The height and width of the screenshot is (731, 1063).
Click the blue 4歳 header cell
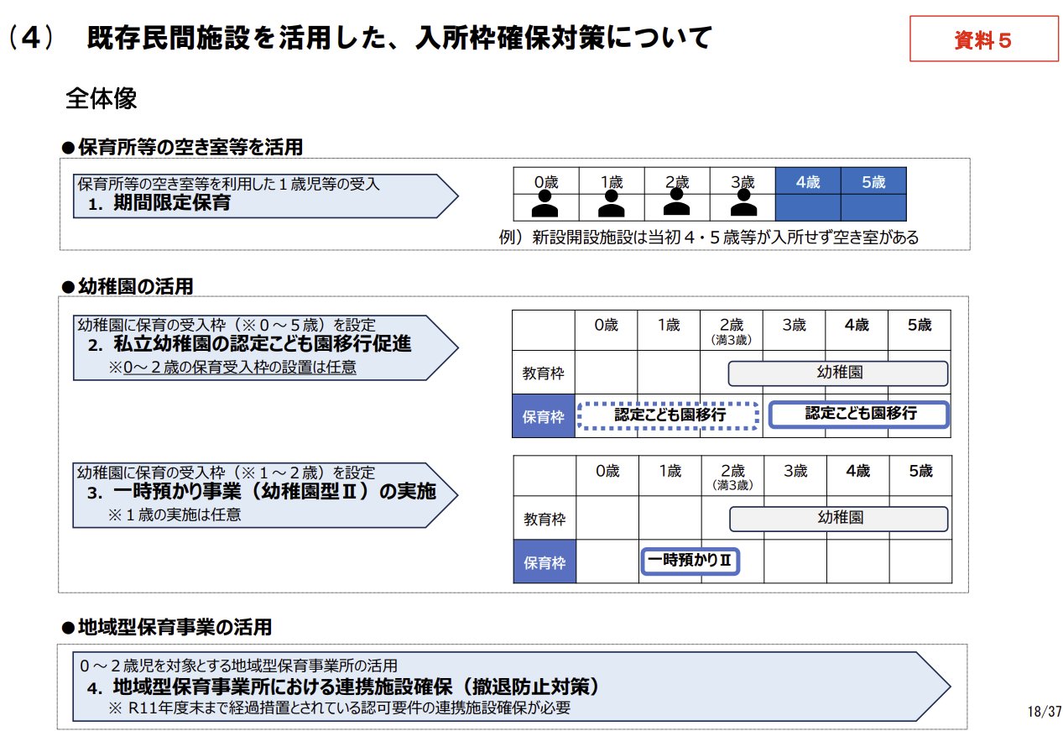(807, 182)
